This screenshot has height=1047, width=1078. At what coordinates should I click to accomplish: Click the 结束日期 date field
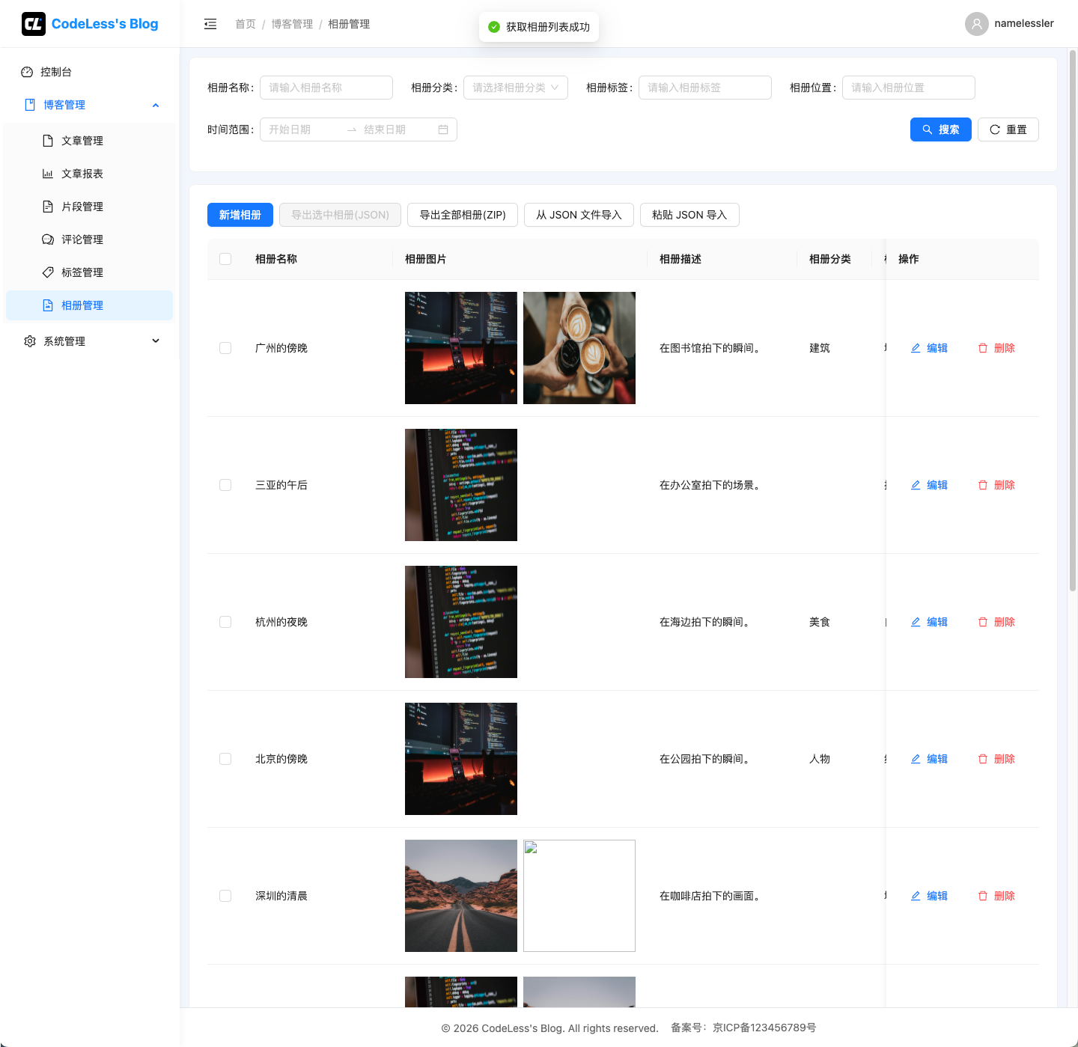(x=398, y=129)
